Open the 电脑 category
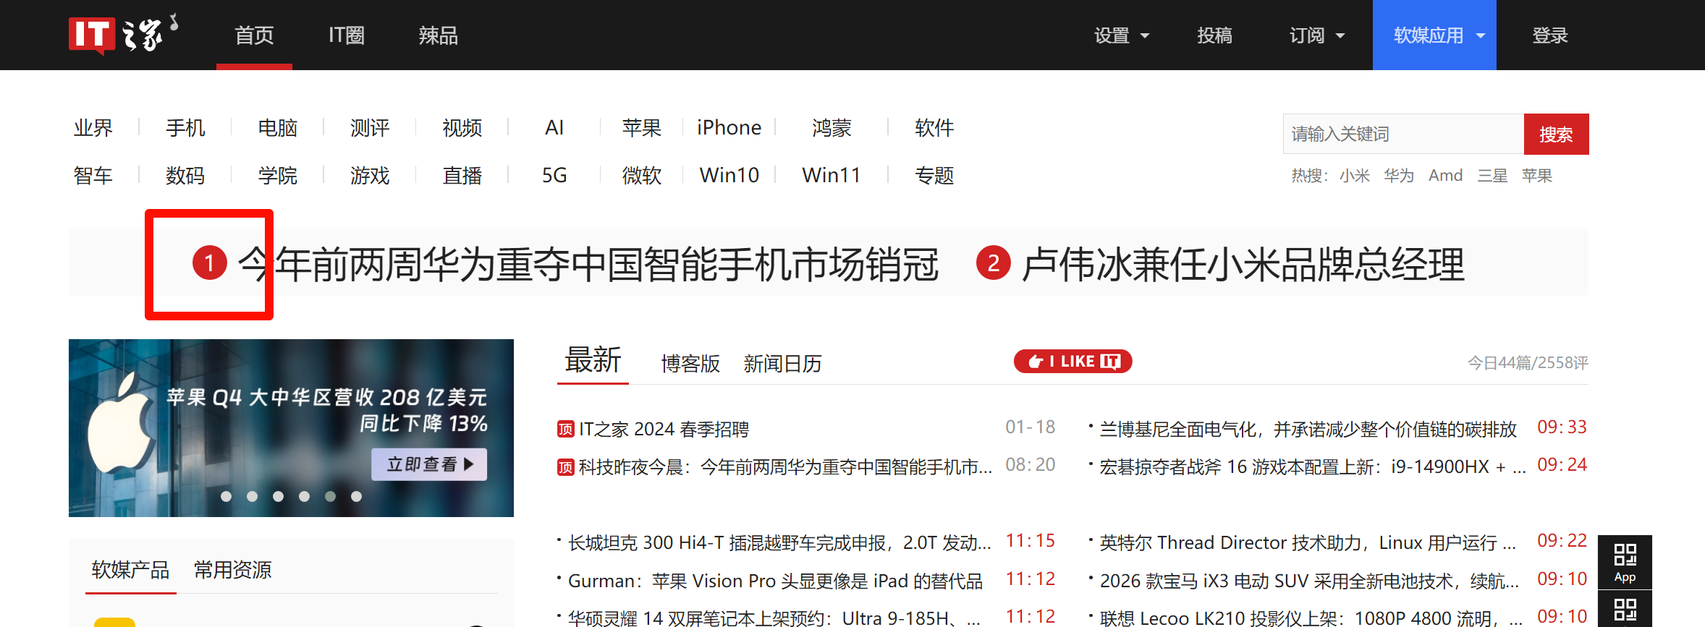The width and height of the screenshot is (1705, 627). tap(278, 128)
